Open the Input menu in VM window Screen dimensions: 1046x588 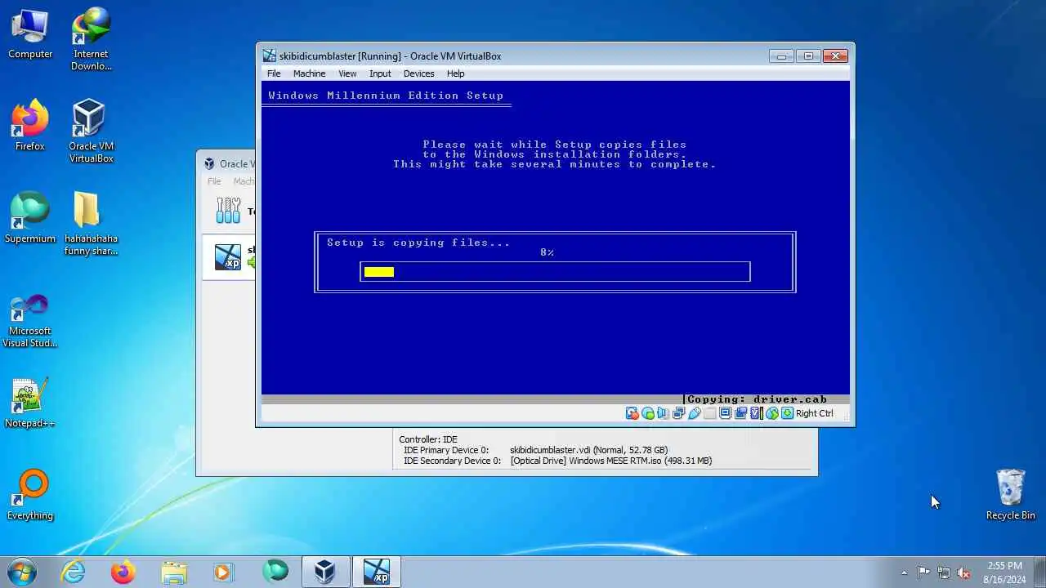click(x=380, y=73)
